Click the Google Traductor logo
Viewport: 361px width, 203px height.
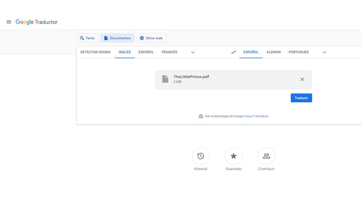[36, 22]
